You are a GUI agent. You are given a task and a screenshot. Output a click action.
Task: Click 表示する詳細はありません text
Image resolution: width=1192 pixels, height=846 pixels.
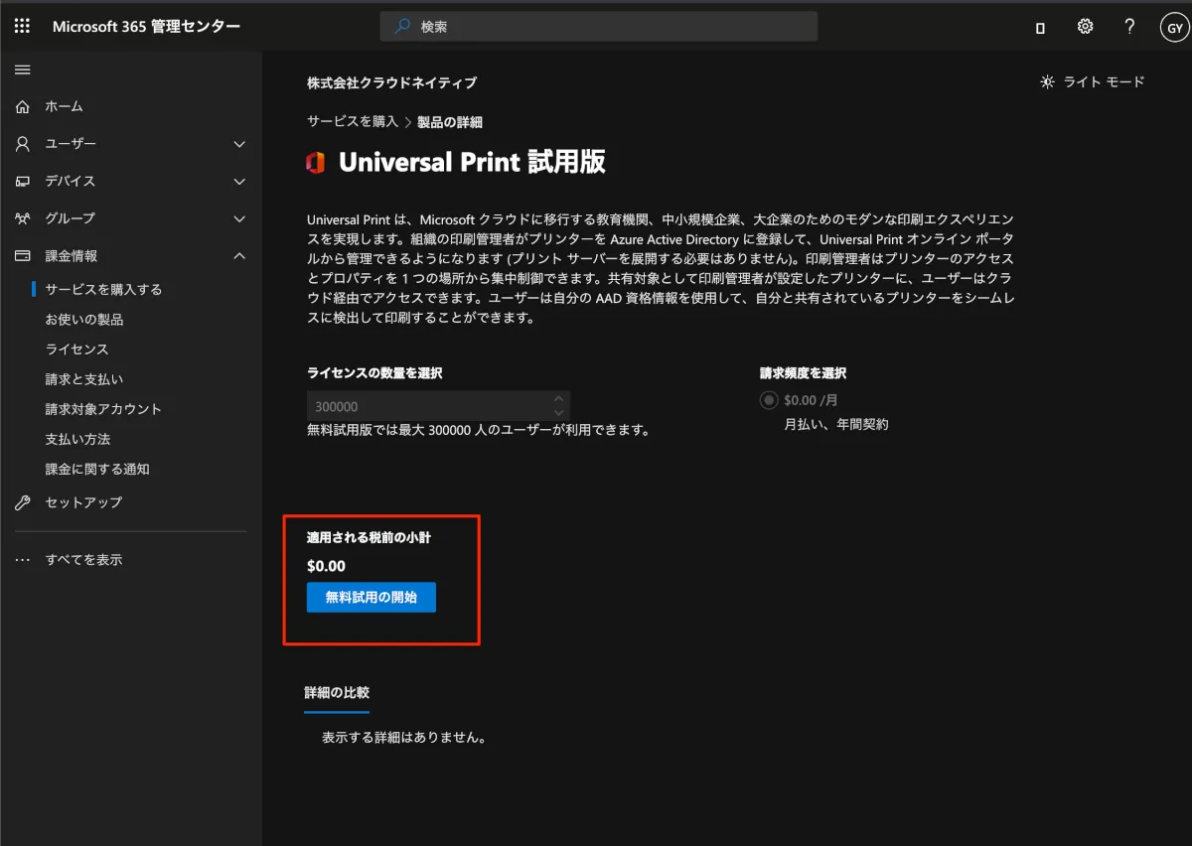403,739
